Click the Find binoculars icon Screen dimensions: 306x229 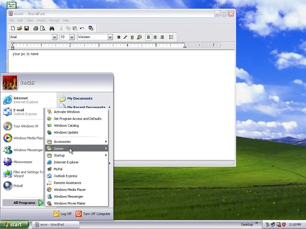[x=52, y=28]
